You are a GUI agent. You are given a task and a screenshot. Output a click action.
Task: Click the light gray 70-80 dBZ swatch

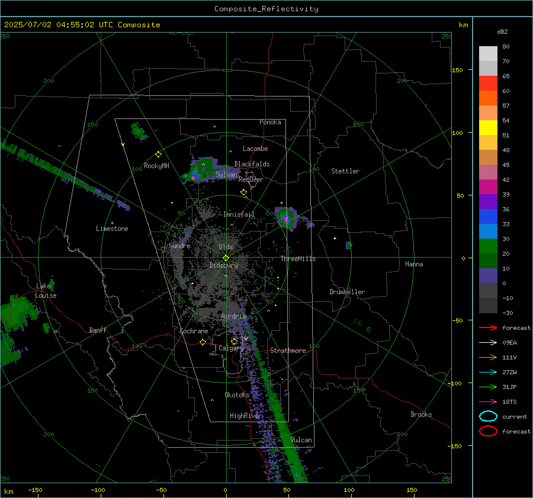[488, 54]
